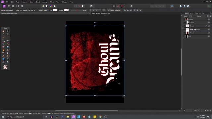Click Convert to Curves button
This screenshot has width=212, height=119.
pos(114,10)
